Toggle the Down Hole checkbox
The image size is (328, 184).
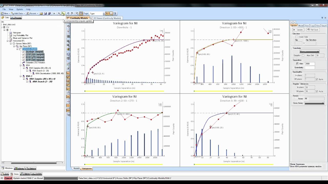coord(297,37)
